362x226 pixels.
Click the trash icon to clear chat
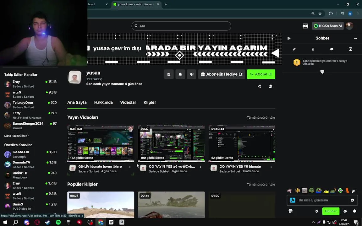[313, 49]
